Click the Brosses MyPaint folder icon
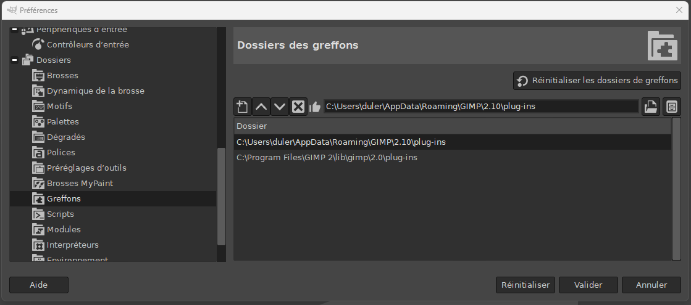 (39, 183)
